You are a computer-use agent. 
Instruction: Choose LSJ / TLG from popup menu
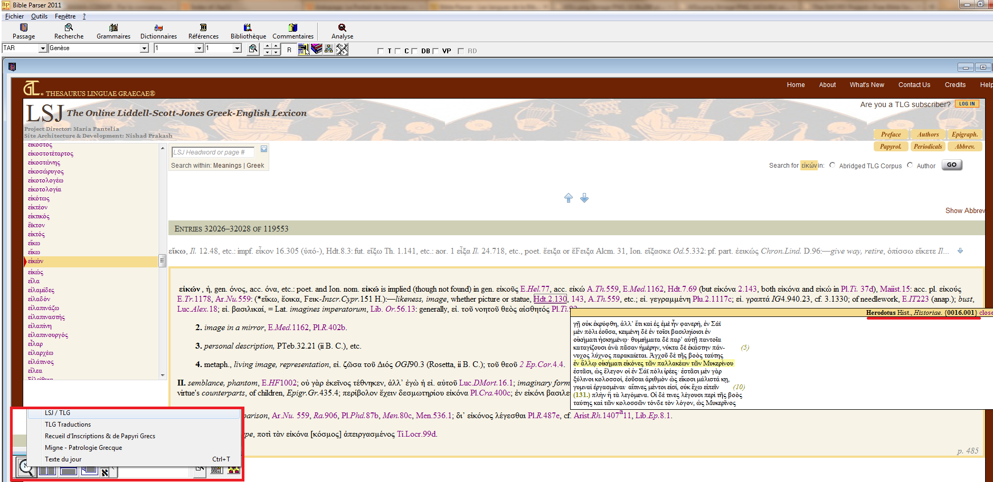click(x=134, y=413)
